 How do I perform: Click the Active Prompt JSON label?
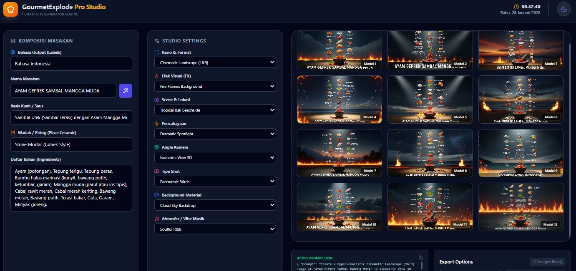[x=314, y=258]
